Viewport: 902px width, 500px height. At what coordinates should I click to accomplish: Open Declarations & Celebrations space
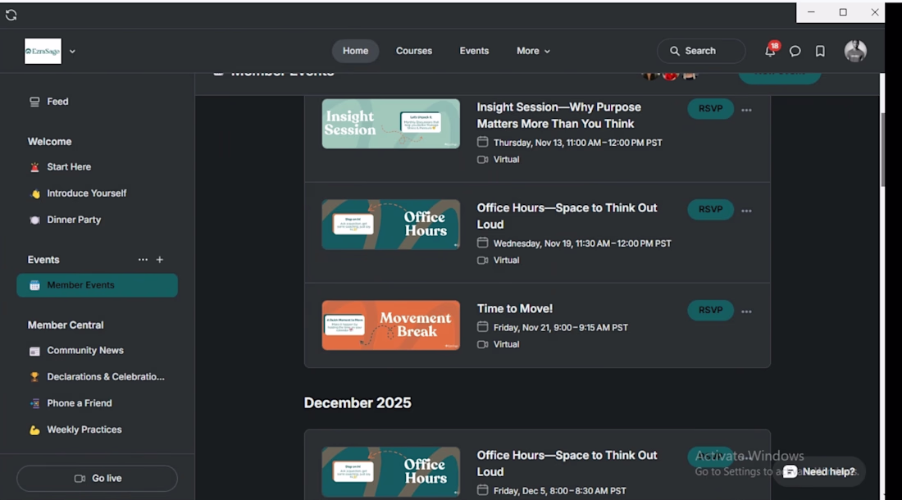click(97, 377)
